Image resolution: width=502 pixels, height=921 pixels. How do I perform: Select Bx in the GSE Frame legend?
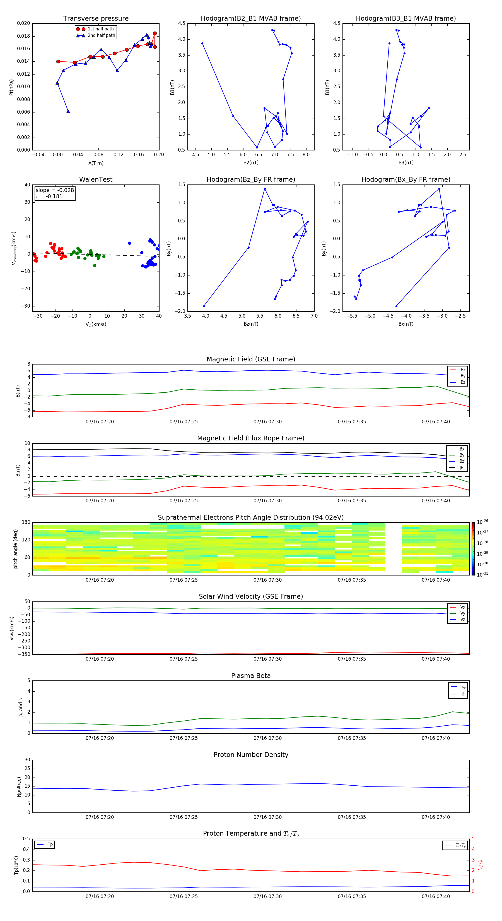pyautogui.click(x=458, y=370)
